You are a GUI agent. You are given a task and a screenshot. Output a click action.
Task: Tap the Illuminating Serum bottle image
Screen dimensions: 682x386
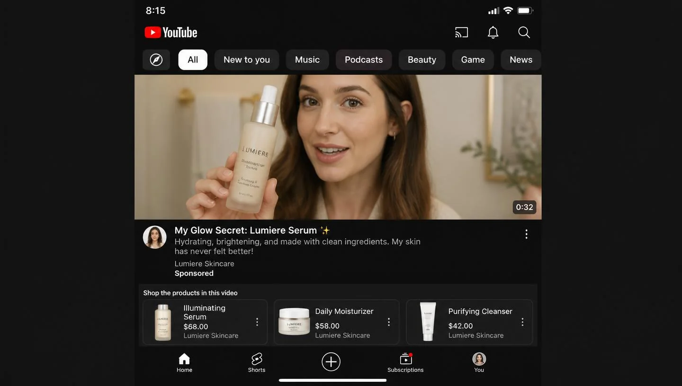point(163,322)
